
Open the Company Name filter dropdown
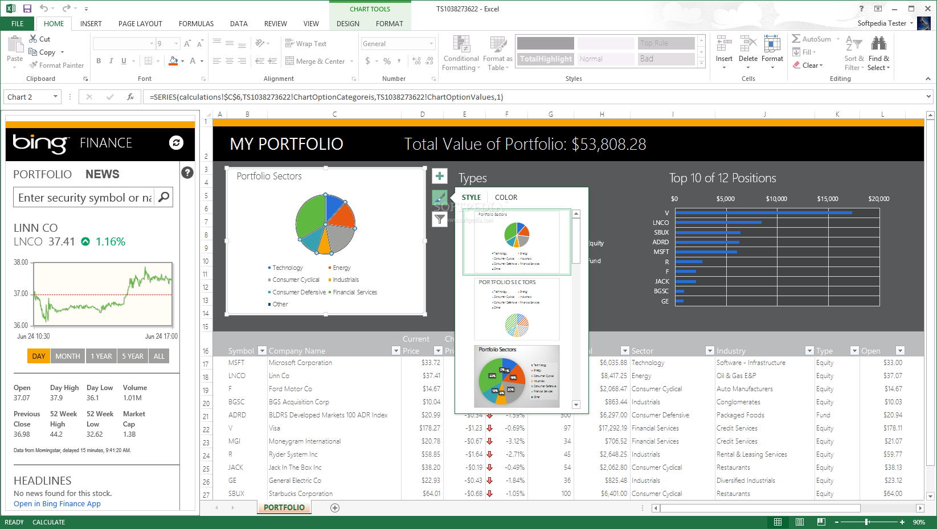[396, 351]
